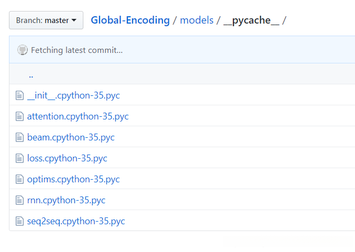Go to parent directory via double-dot link
355x252 pixels.
pos(31,75)
